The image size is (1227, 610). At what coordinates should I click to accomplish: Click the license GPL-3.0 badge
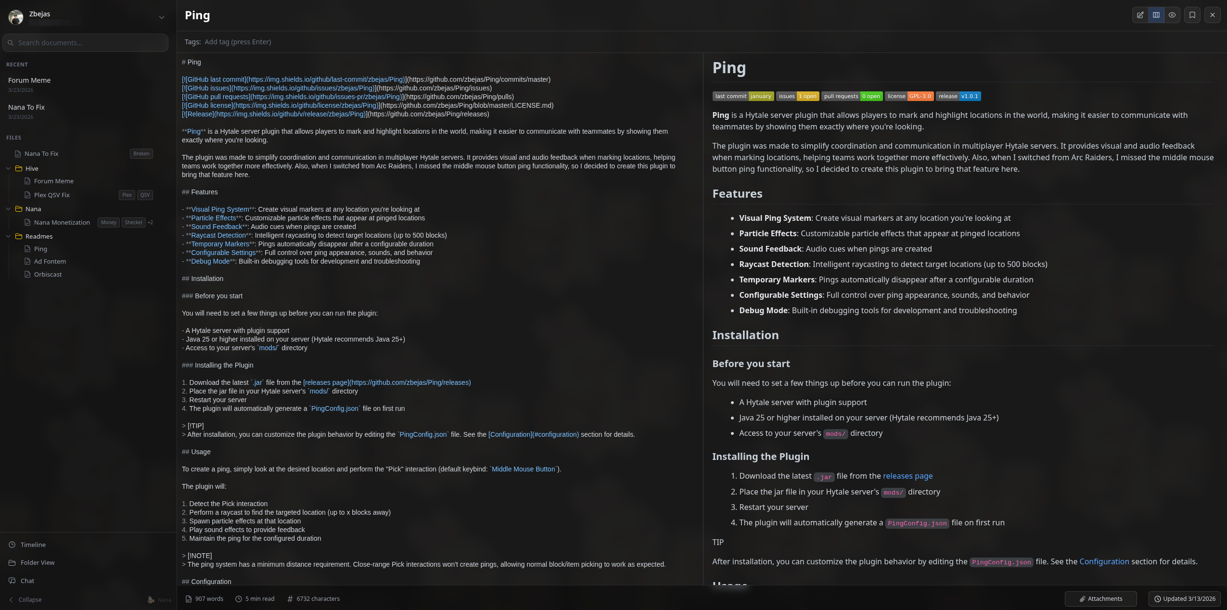click(909, 96)
